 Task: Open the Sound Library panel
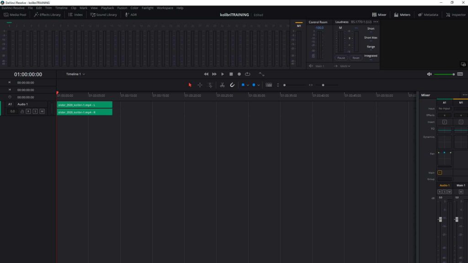(x=104, y=15)
